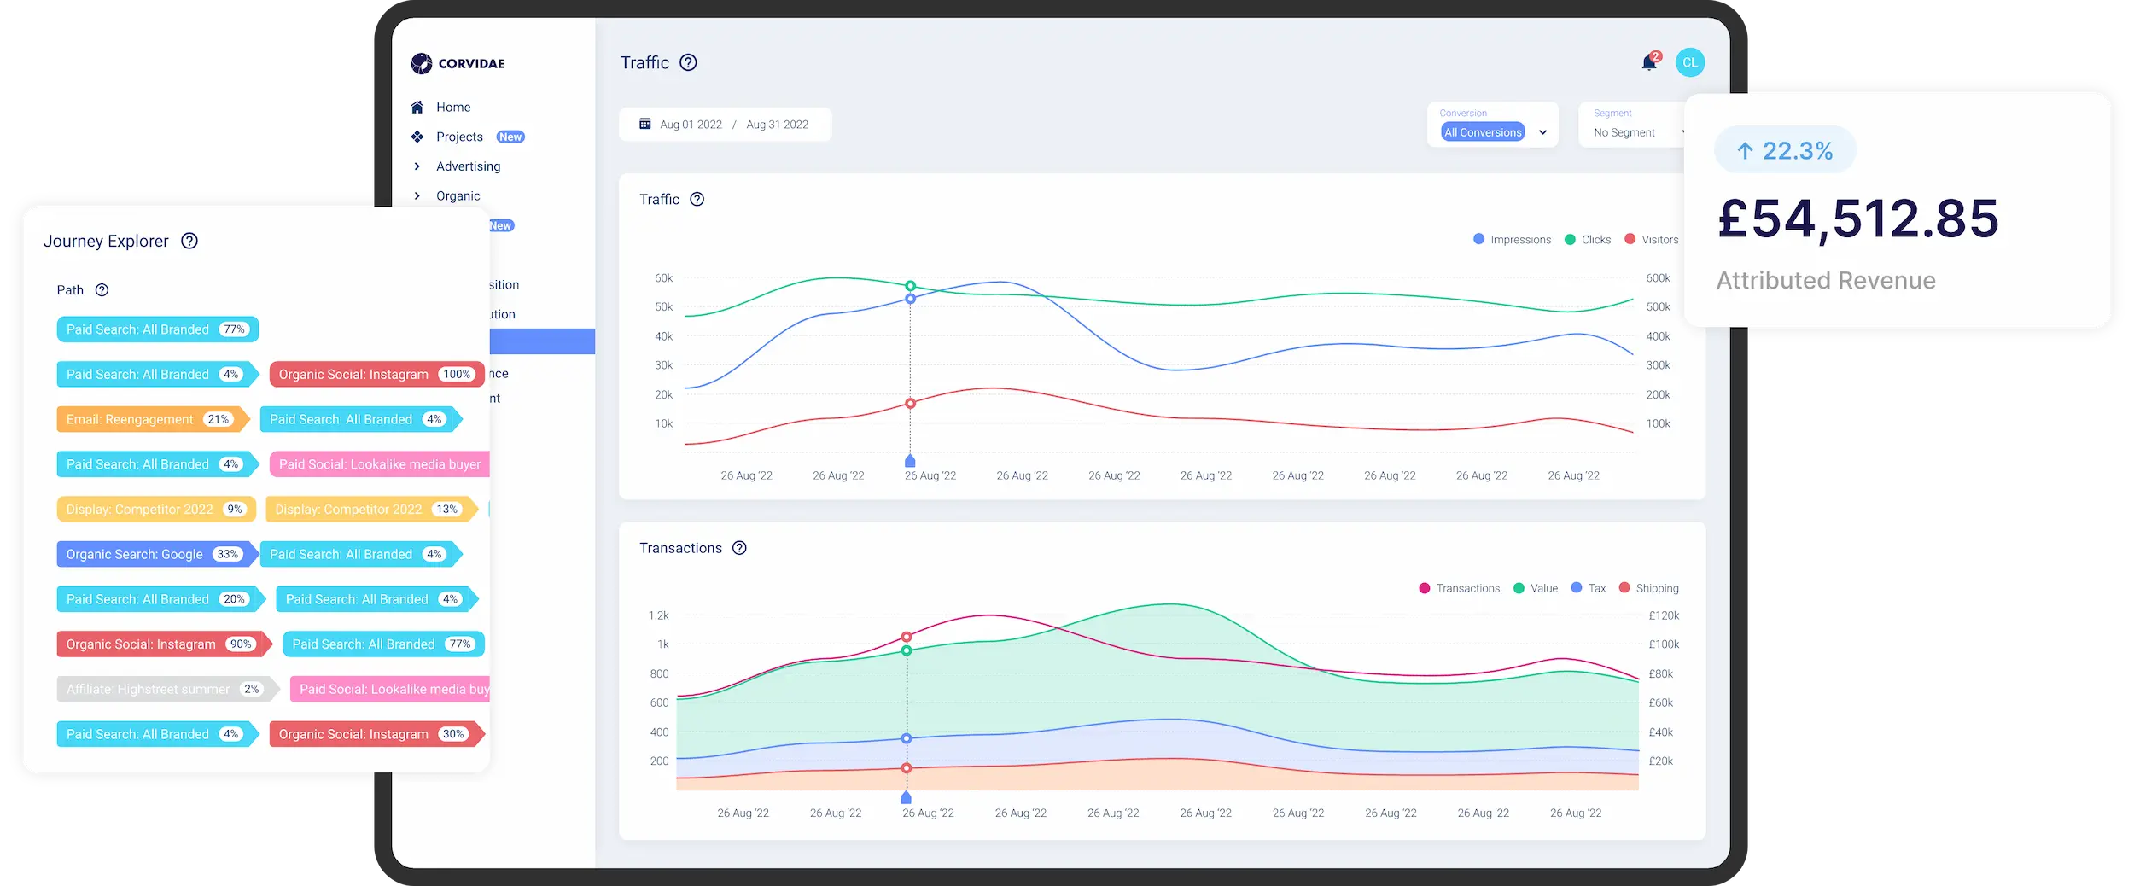
Task: Select Organic Social: Instagram 90% step
Action: pyautogui.click(x=164, y=644)
